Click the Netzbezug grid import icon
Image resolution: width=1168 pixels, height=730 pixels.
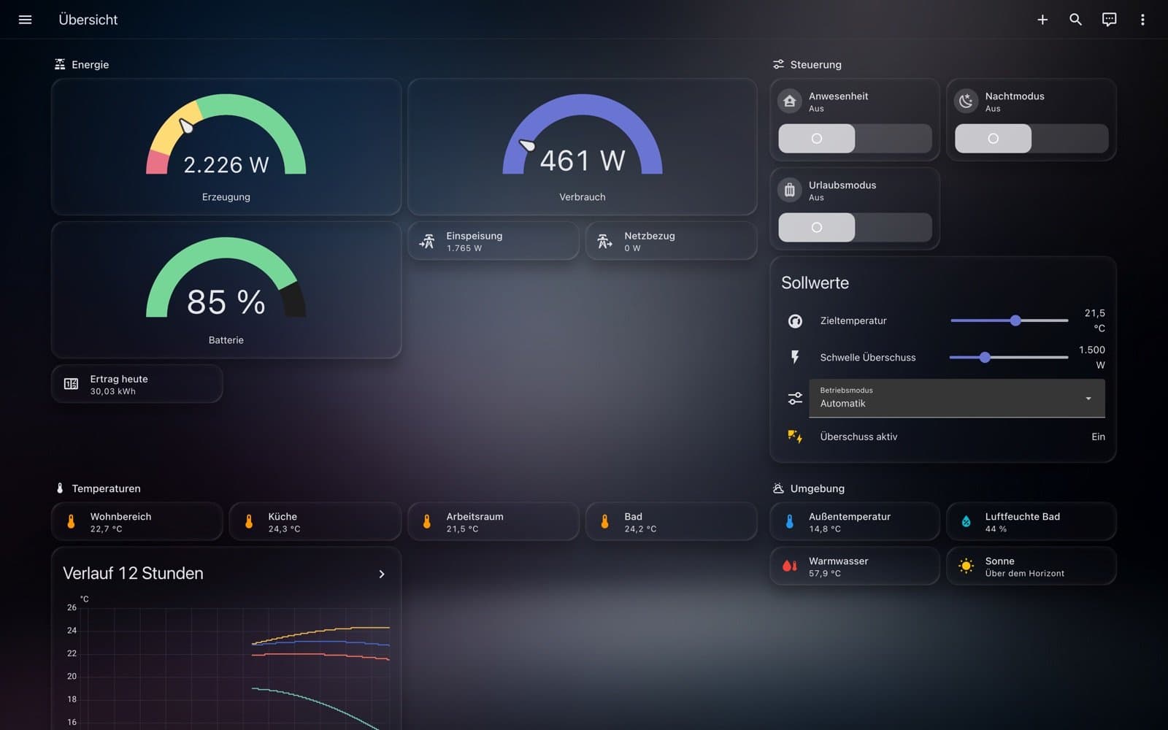click(605, 241)
